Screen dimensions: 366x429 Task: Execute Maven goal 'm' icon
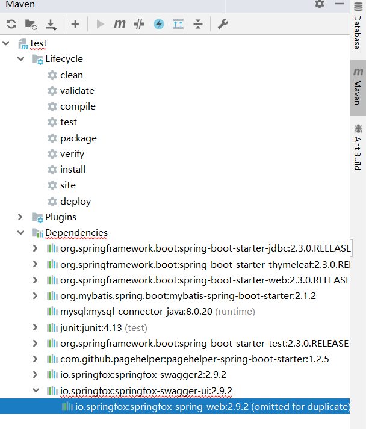click(120, 24)
